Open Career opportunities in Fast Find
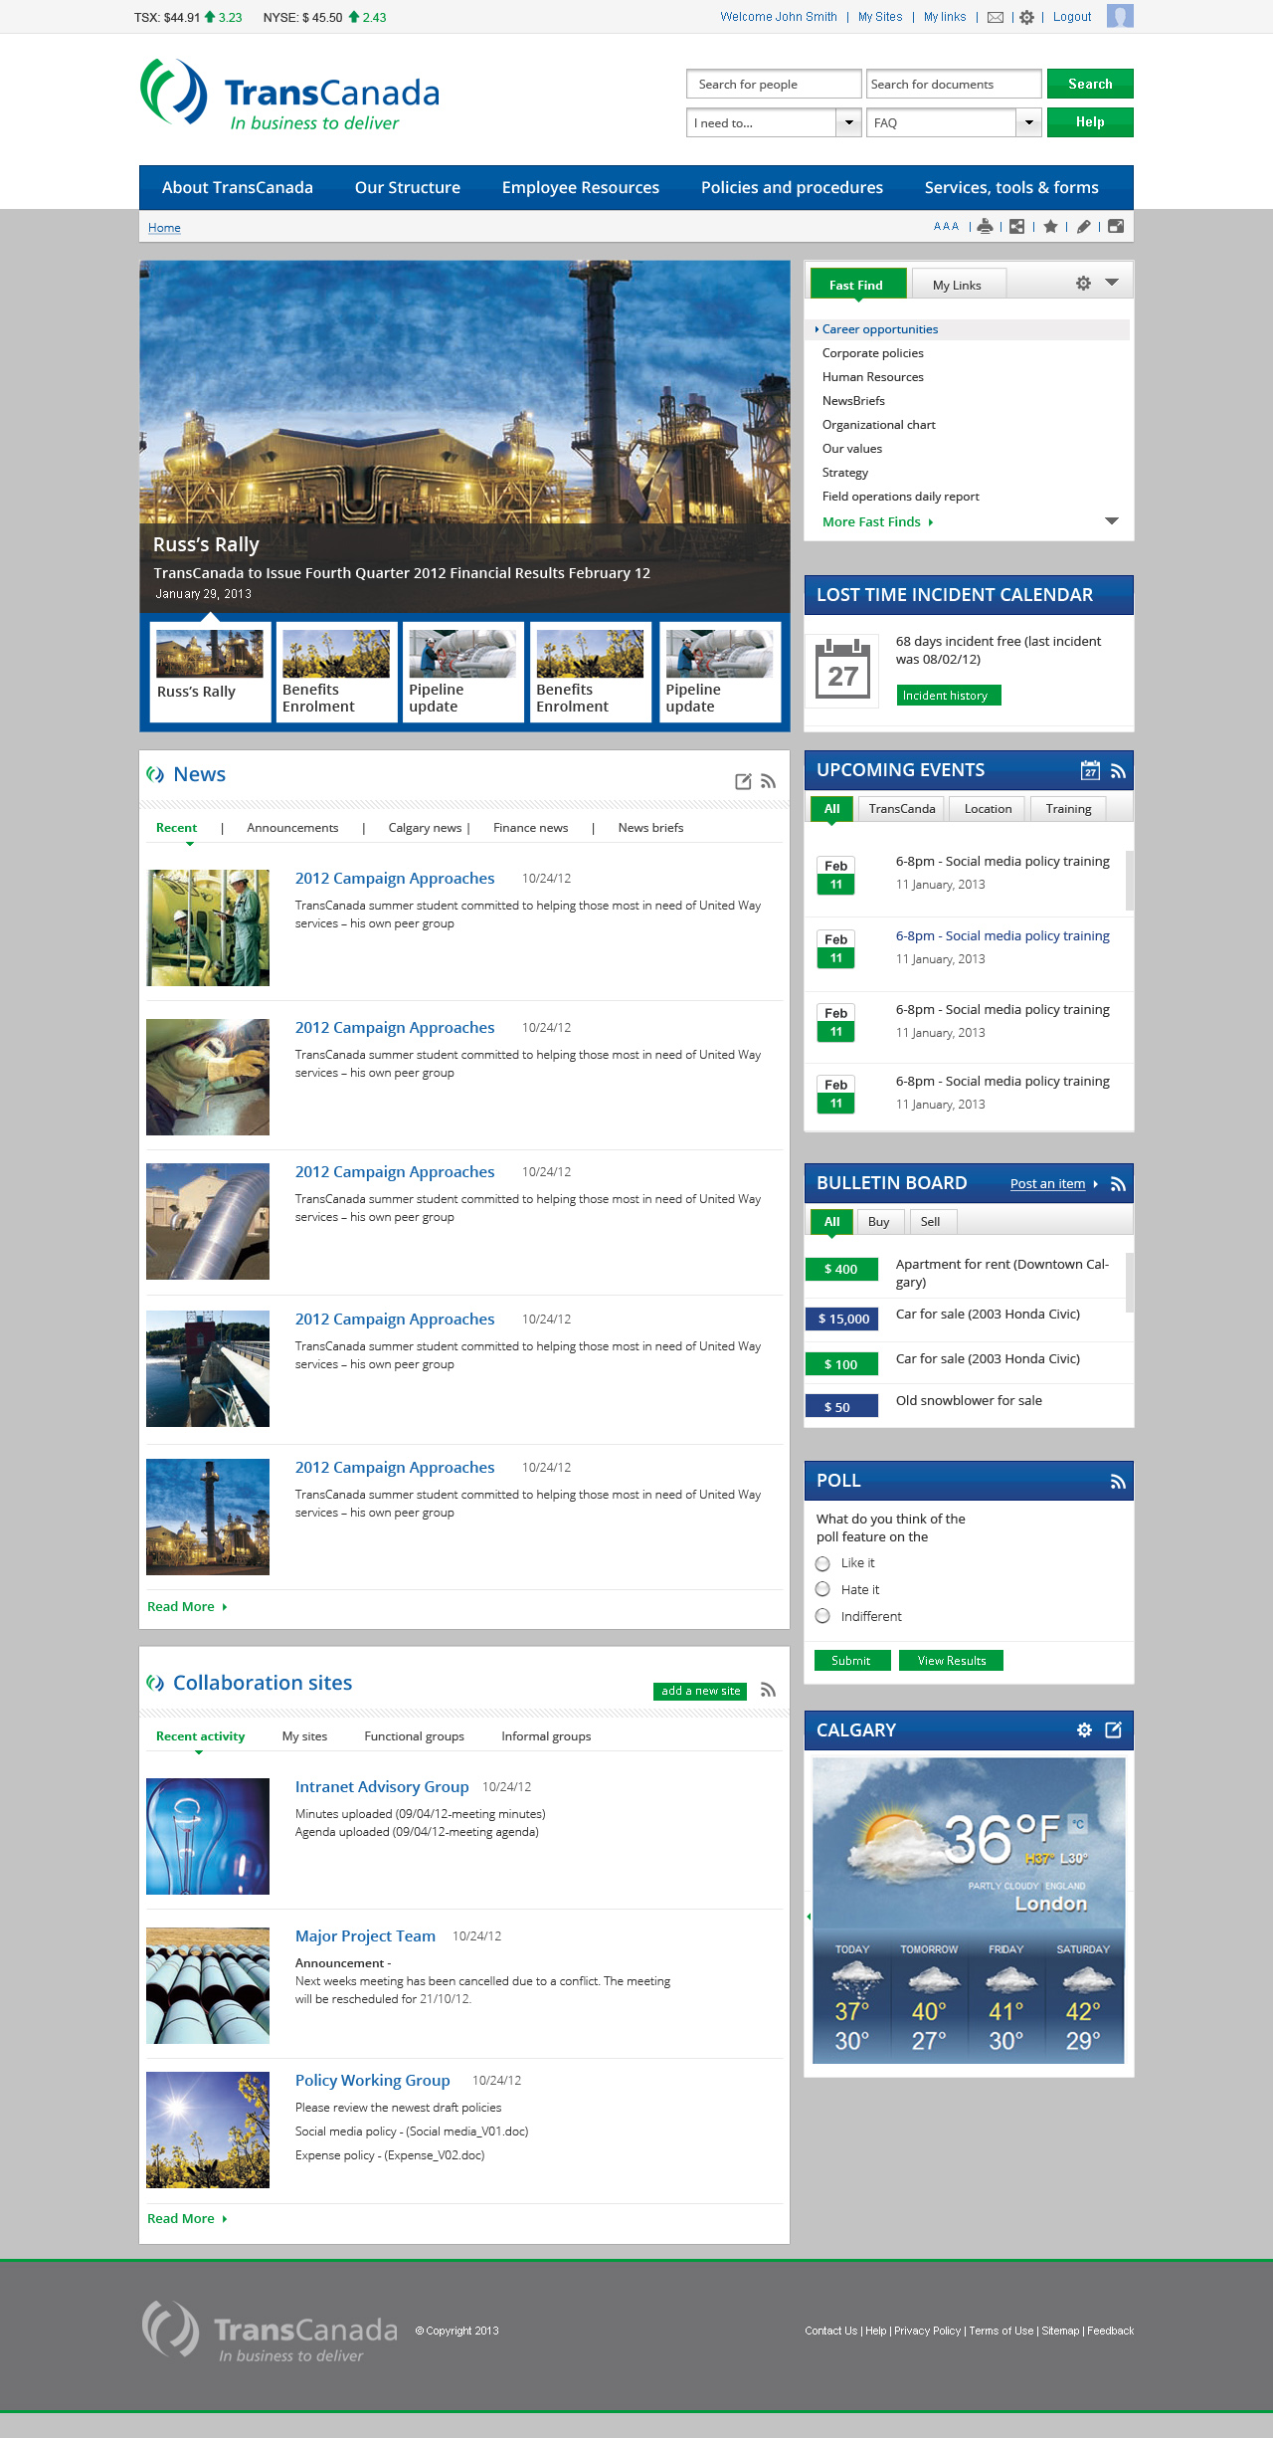This screenshot has height=2438, width=1273. coord(968,329)
